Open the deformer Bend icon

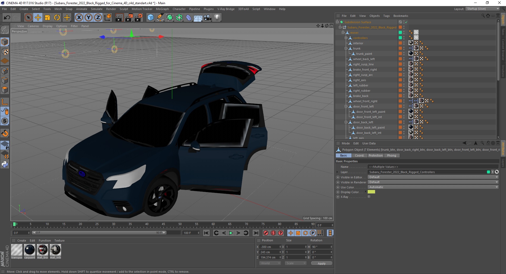pyautogui.click(x=189, y=18)
